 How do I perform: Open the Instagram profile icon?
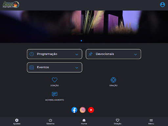[83, 110]
